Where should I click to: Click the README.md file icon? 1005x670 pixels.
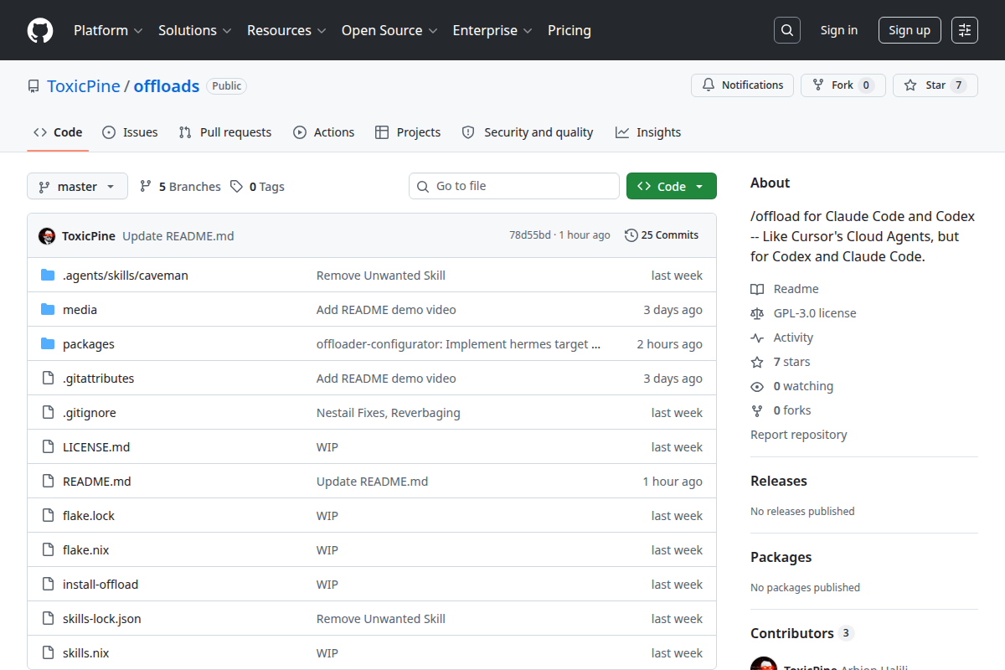[48, 482]
